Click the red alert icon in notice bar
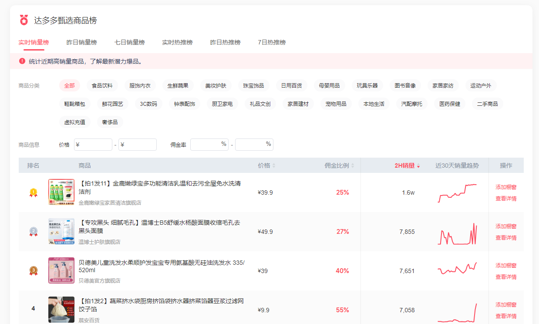The width and height of the screenshot is (539, 324). tap(22, 61)
